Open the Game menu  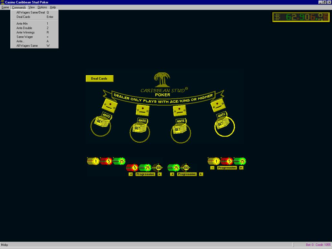(5, 7)
